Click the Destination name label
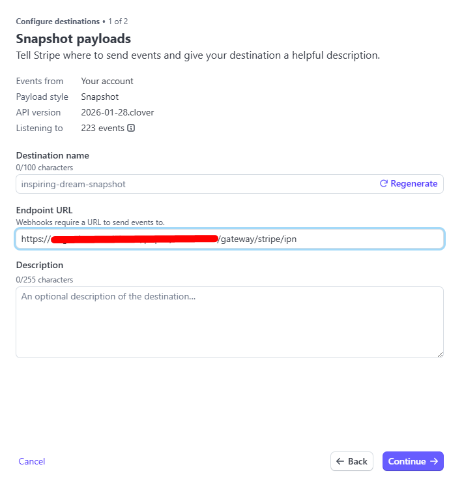This screenshot has width=464, height=486. 53,155
